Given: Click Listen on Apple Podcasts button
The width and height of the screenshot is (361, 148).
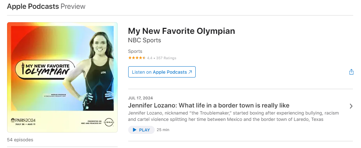Looking at the screenshot, I should 162,72.
